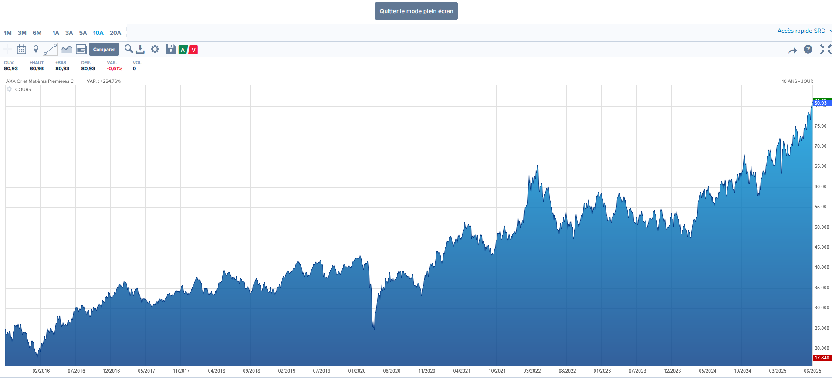832x383 pixels.
Task: Open the COURS series gear settings
Action: pyautogui.click(x=10, y=89)
